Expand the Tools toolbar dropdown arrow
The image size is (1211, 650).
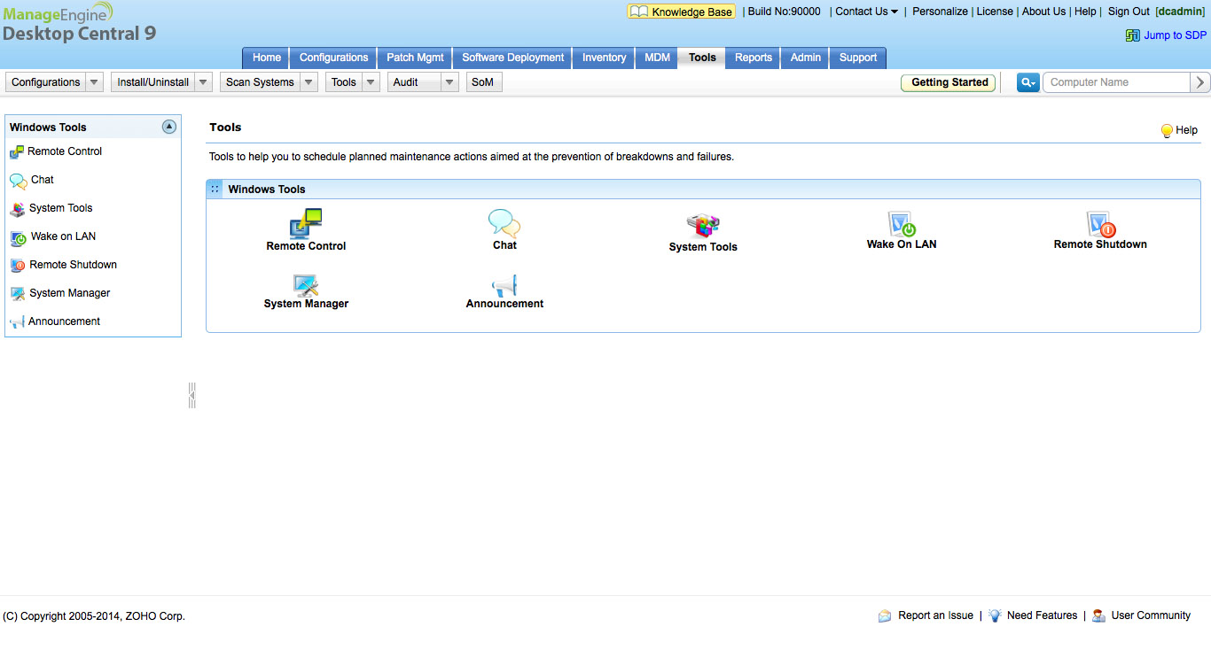(371, 82)
